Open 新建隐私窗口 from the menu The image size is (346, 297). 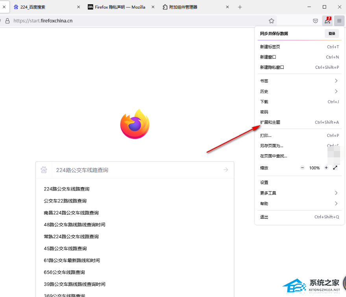(300, 68)
